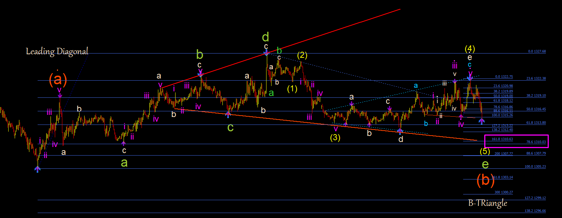Click the yellow (3) wave label

[x=335, y=137]
